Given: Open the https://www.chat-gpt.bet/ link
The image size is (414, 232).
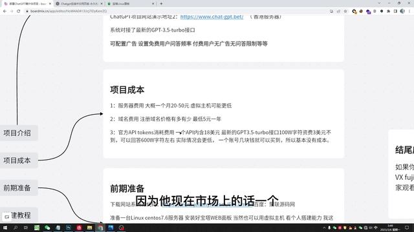Looking at the screenshot, I should coord(212,17).
